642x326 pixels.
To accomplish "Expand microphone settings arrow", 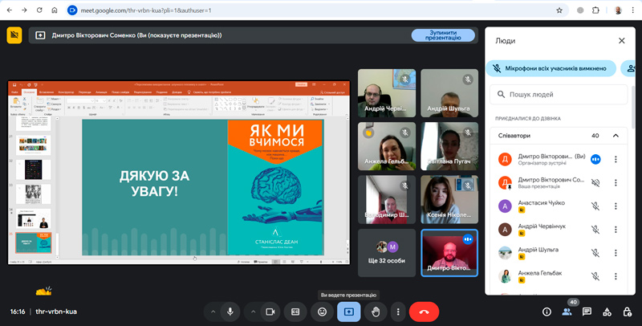I will [213, 312].
